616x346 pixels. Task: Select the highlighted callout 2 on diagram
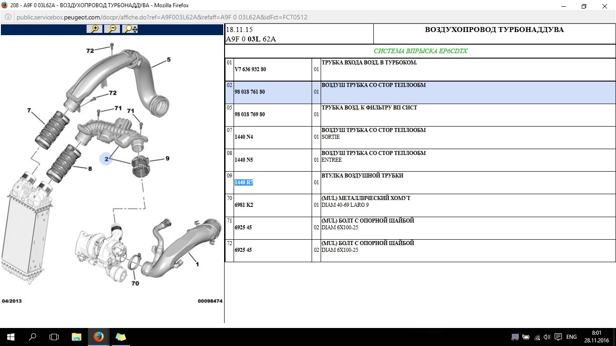coord(106,159)
